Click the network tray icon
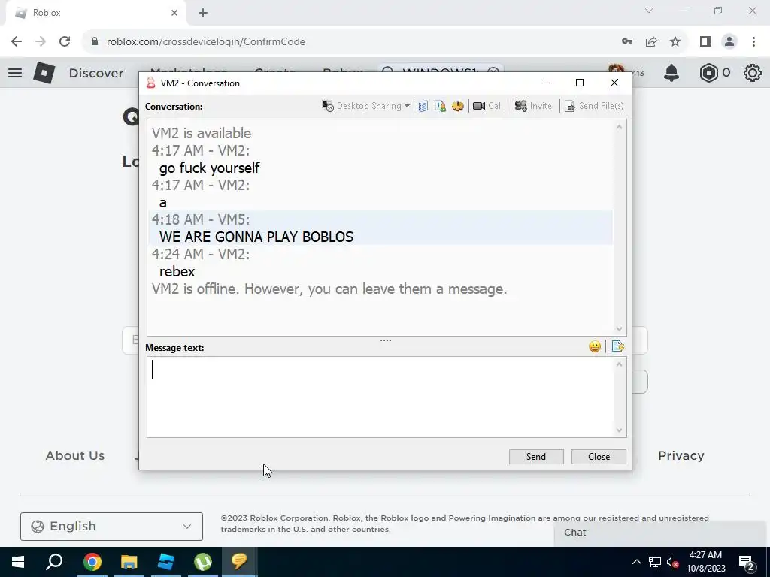 (x=655, y=562)
